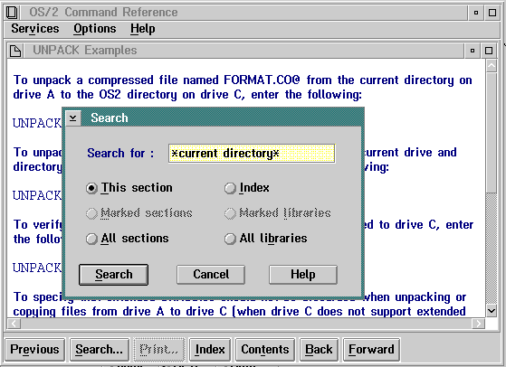
Task: Choose the All sections radio button
Action: point(91,239)
